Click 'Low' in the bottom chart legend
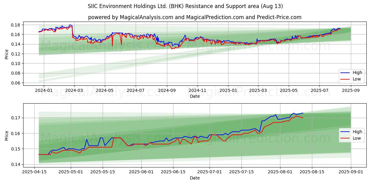 [x=357, y=138]
